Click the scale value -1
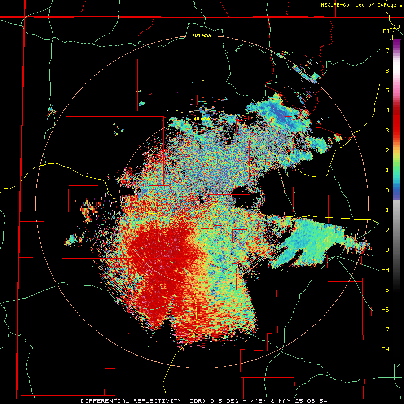 386,210
